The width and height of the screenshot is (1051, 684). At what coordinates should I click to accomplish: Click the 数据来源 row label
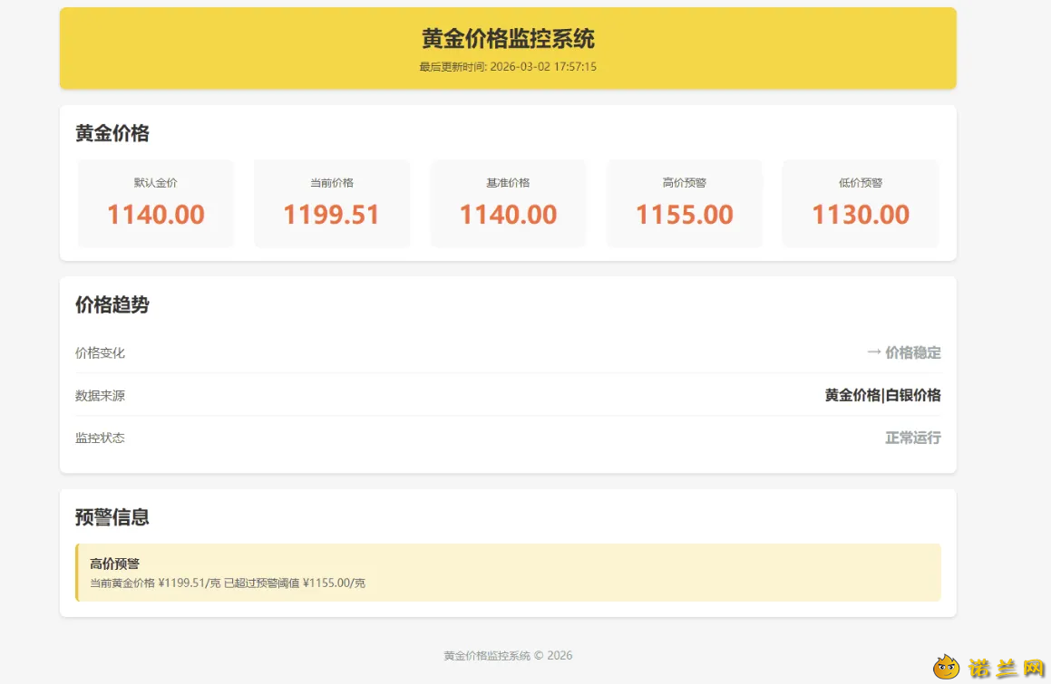pyautogui.click(x=100, y=395)
